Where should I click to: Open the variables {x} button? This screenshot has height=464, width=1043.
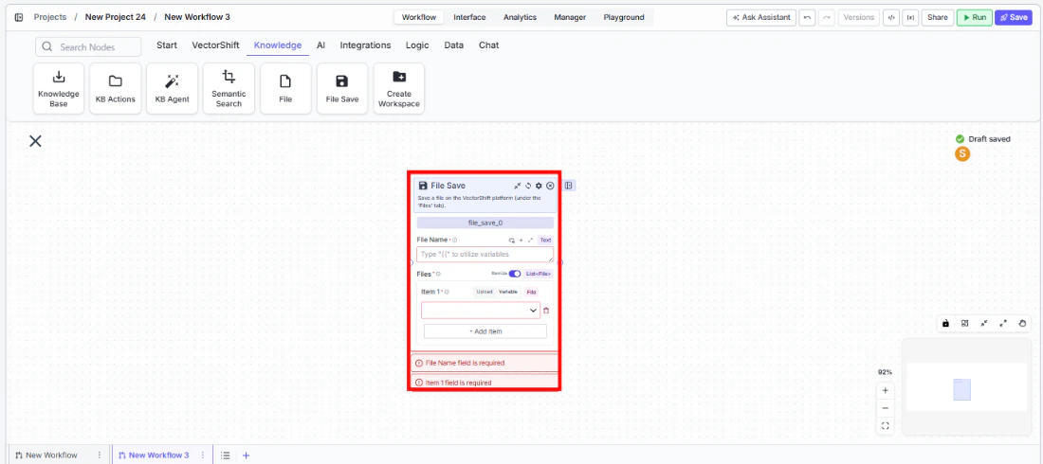(910, 17)
